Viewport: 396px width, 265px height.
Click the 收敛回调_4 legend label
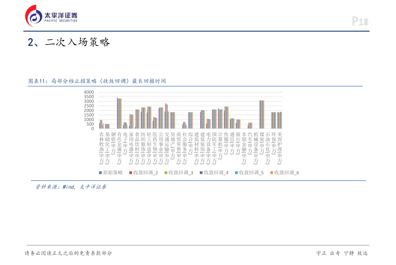[x=216, y=172]
